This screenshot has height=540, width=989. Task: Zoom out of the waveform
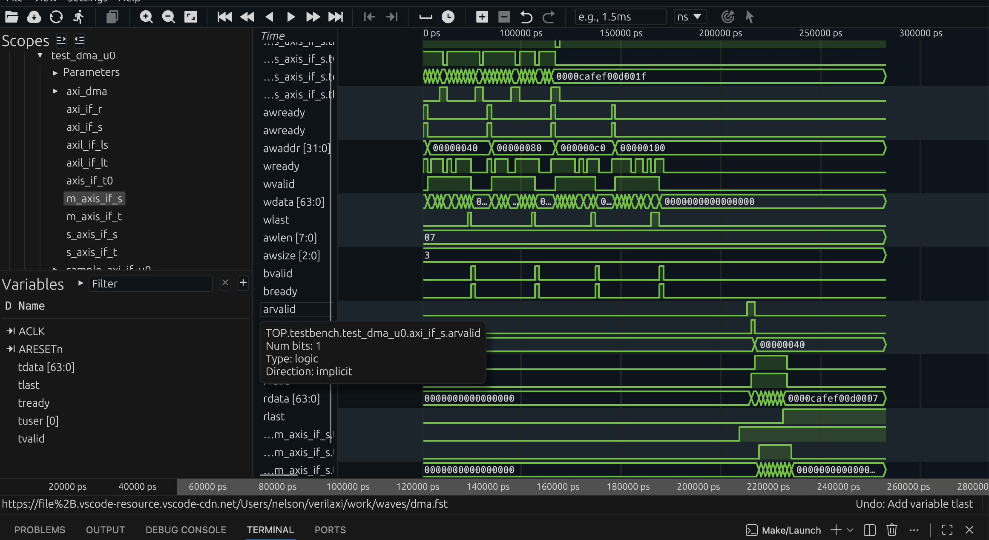pyautogui.click(x=169, y=17)
